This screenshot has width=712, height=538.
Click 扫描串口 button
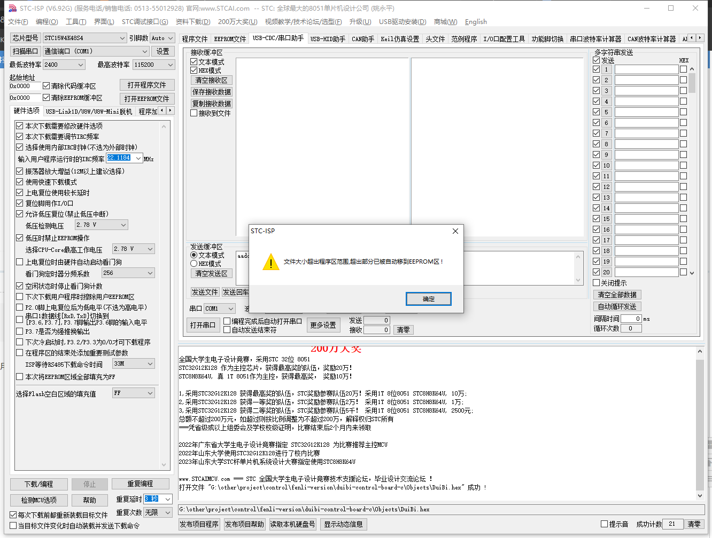pos(26,51)
